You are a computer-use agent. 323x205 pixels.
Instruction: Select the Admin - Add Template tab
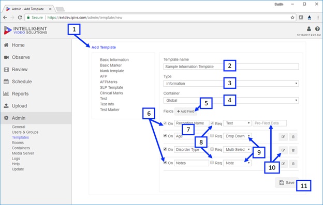point(28,9)
